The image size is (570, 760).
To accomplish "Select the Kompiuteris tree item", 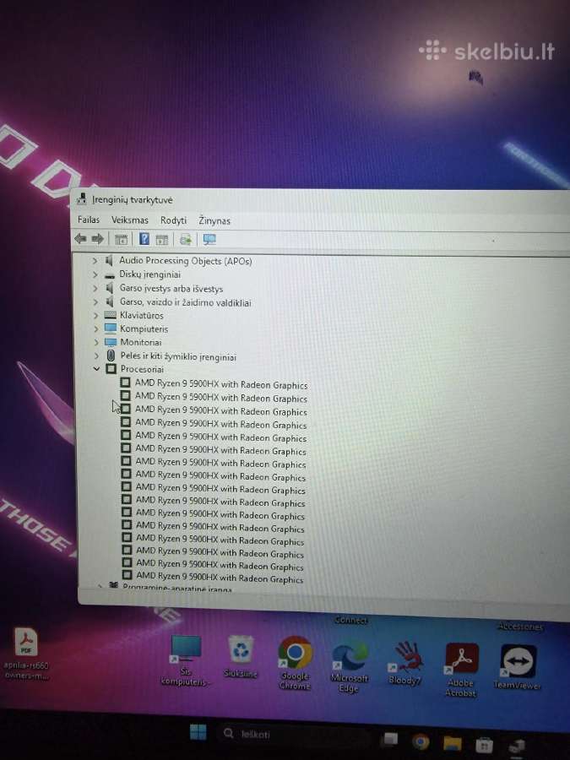I will 144,328.
